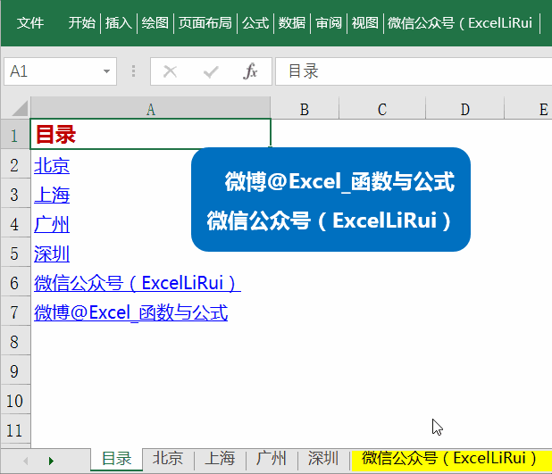The width and height of the screenshot is (552, 474).
Task: Switch to the 开始 ribbon tab
Action: [x=81, y=23]
